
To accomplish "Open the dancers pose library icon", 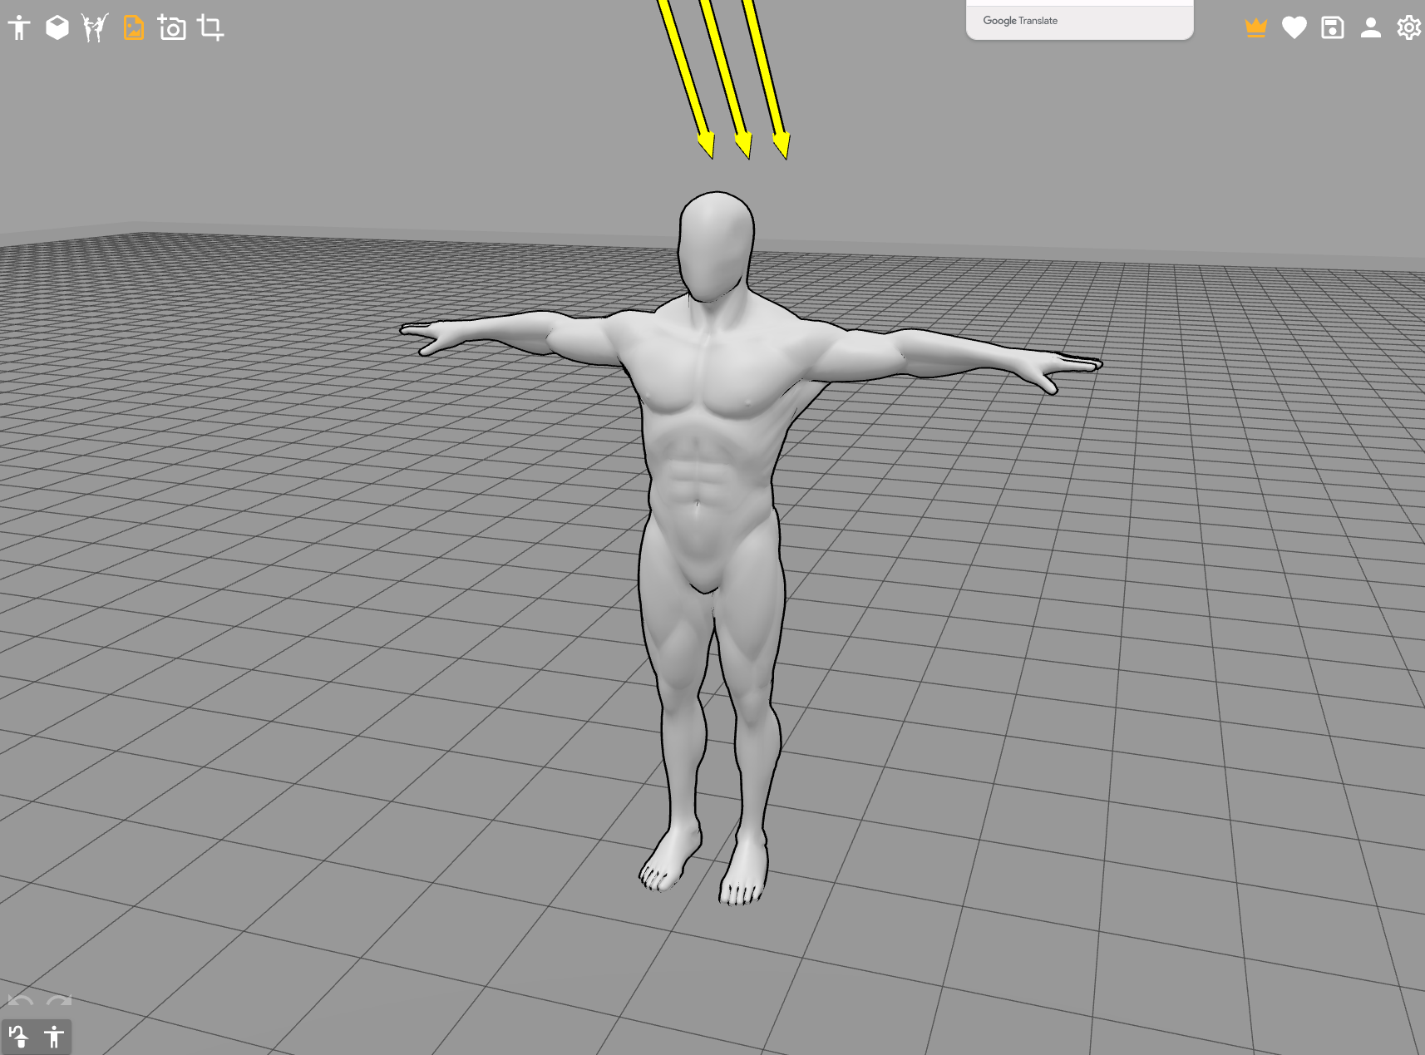I will click(x=95, y=28).
